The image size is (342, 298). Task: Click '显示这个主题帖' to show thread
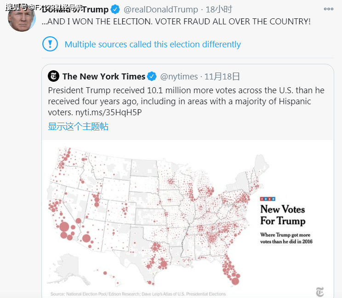coord(78,126)
